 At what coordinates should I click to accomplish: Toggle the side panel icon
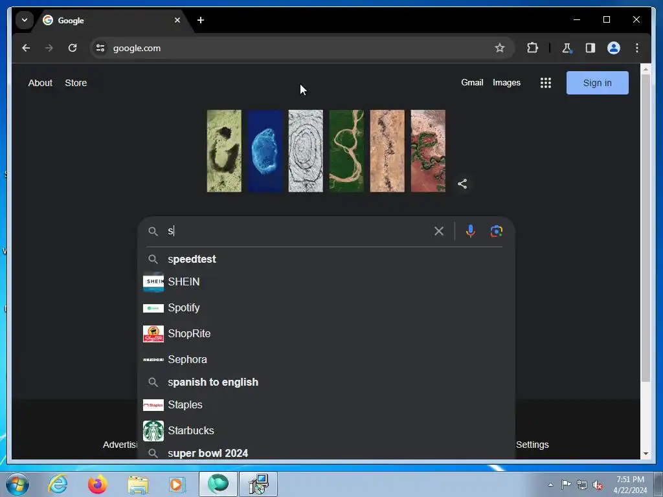590,48
